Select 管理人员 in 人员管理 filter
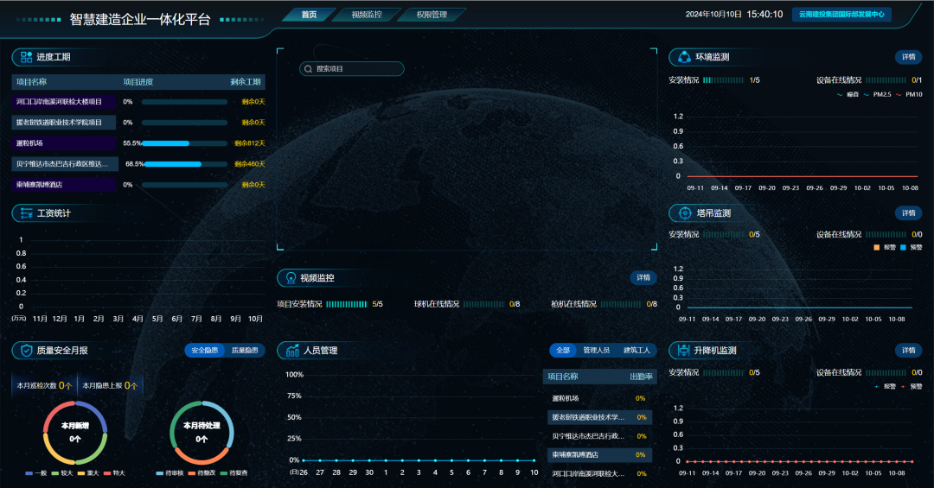This screenshot has height=488, width=934. point(596,351)
